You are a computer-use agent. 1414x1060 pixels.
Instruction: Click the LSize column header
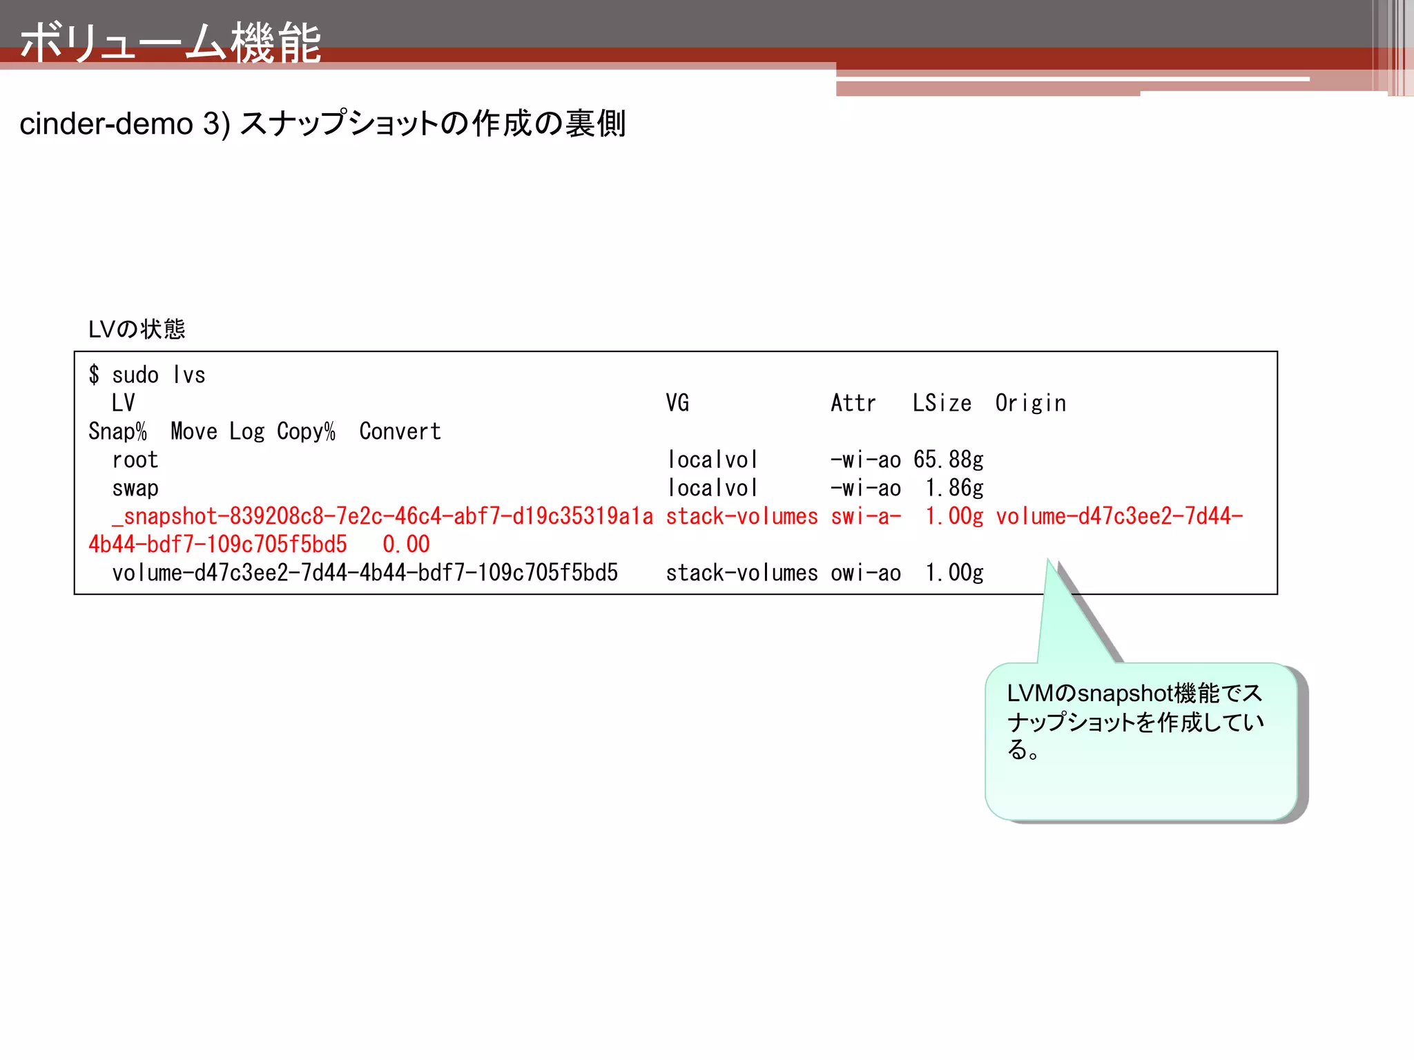942,403
